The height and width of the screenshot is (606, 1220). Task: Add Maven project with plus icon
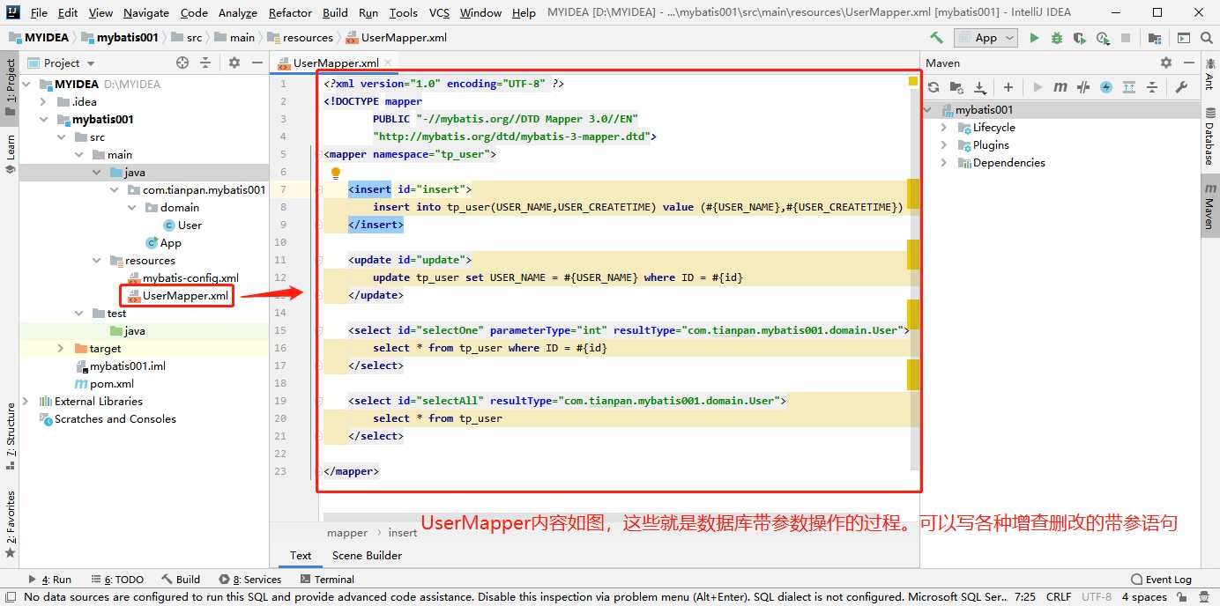(x=1008, y=87)
